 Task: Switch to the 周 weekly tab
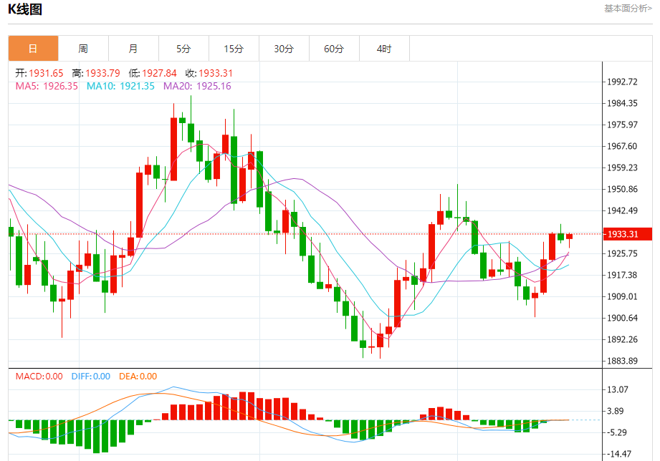tap(83, 49)
